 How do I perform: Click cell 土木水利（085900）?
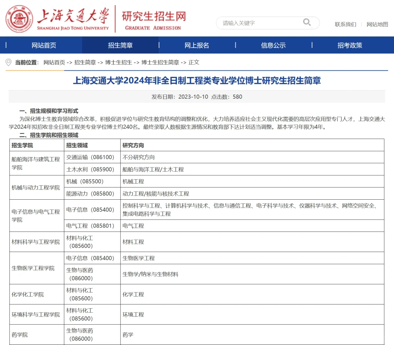point(92,169)
